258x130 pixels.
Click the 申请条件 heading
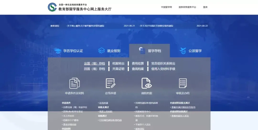tap(66, 103)
